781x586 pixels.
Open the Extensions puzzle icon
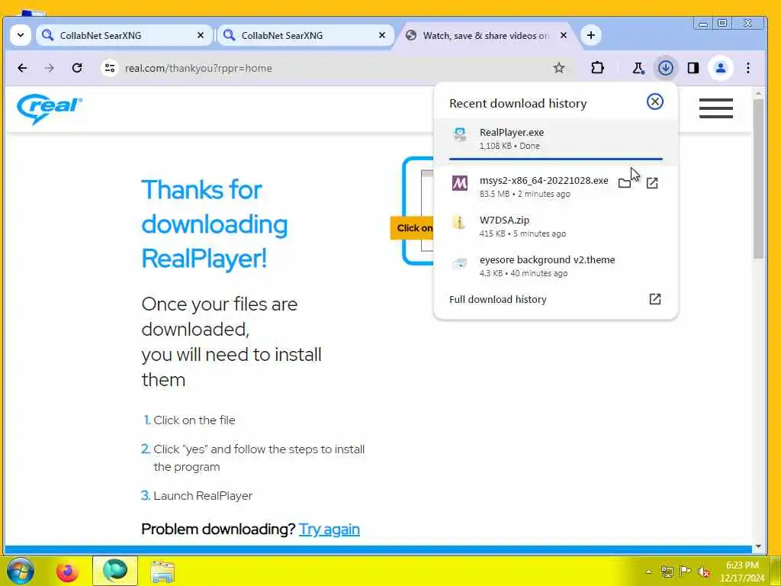(597, 68)
